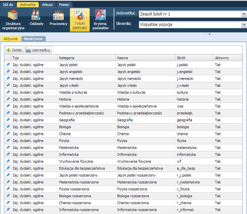Open the Pomoc tab
Image resolution: width=247 pixels, height=214 pixels.
pos(64,5)
